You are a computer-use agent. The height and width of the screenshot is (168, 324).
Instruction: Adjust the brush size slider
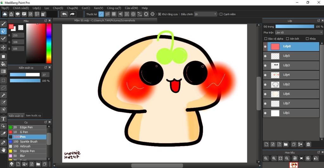click(25, 75)
